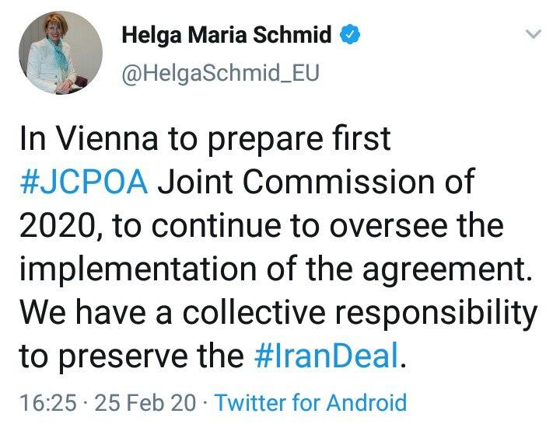
Task: Open the tweet options chevron menu
Action: point(533,35)
